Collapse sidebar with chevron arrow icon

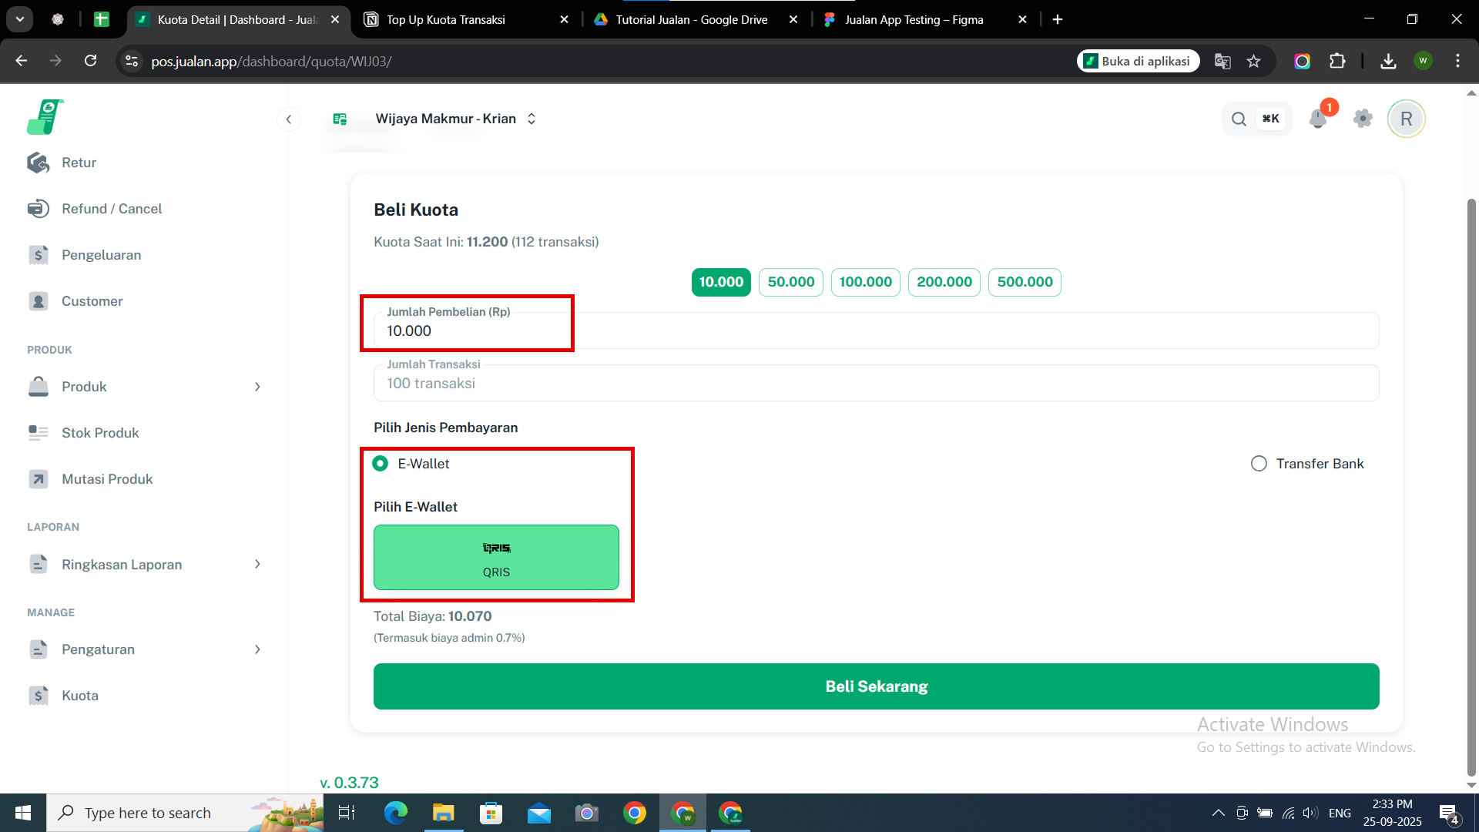point(288,119)
